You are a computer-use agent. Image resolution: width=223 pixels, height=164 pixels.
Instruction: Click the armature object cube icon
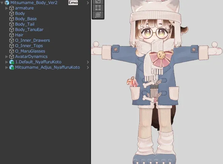[x=11, y=8]
